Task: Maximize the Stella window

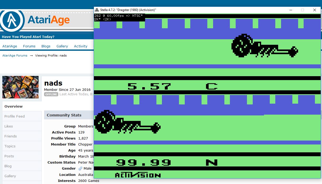Action: [x=303, y=10]
